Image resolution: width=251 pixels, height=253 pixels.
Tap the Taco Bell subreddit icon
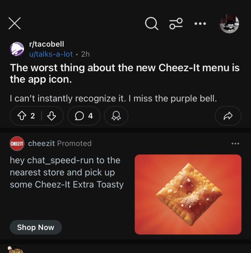17,49
